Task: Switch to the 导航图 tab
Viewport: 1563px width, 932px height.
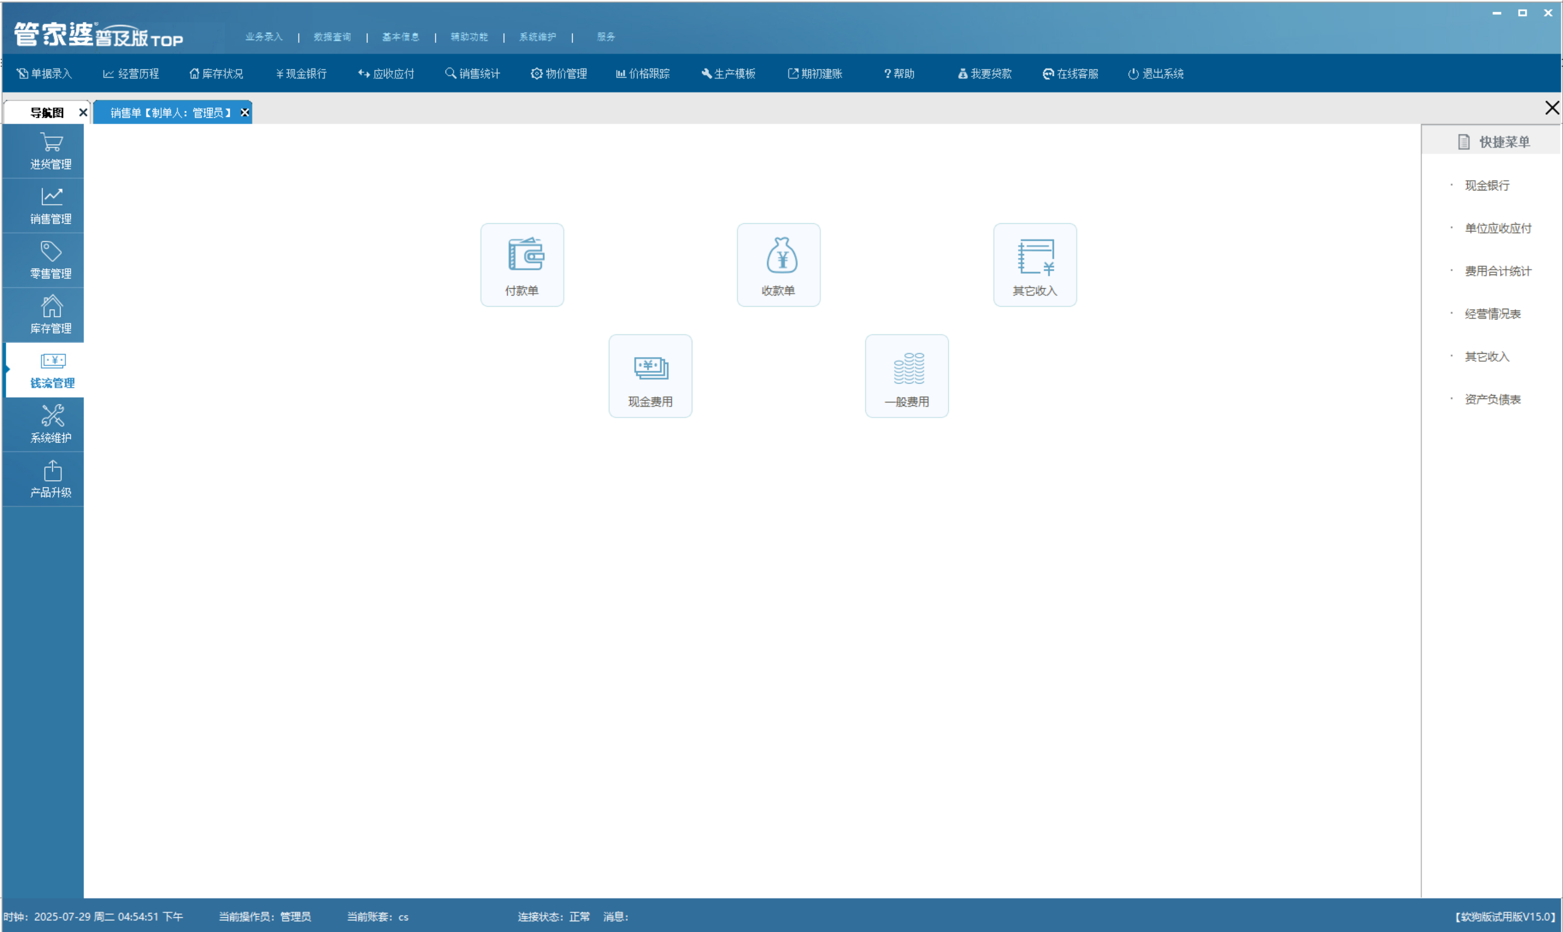Action: pyautogui.click(x=46, y=112)
